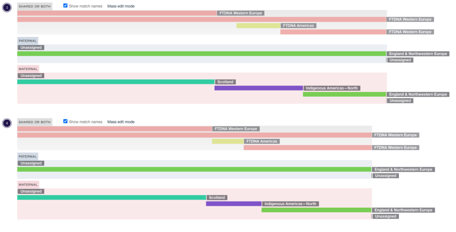Image resolution: width=456 pixels, height=232 pixels.
Task: Select chromosome 4 Paternal section header
Action: pyautogui.click(x=28, y=157)
